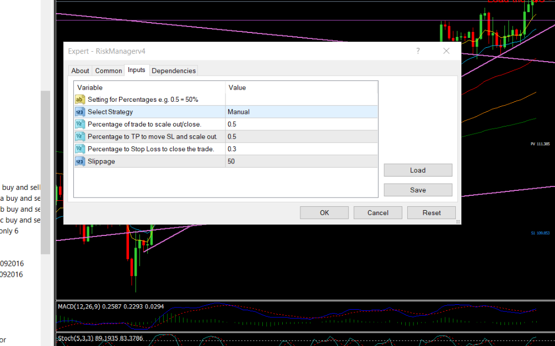This screenshot has width=555, height=346.
Task: Click the question mark help icon
Action: (418, 51)
